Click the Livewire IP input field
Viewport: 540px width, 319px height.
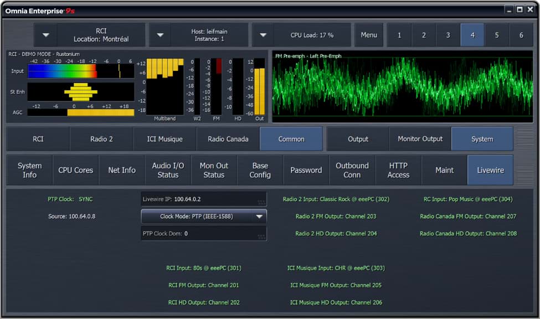coord(203,199)
